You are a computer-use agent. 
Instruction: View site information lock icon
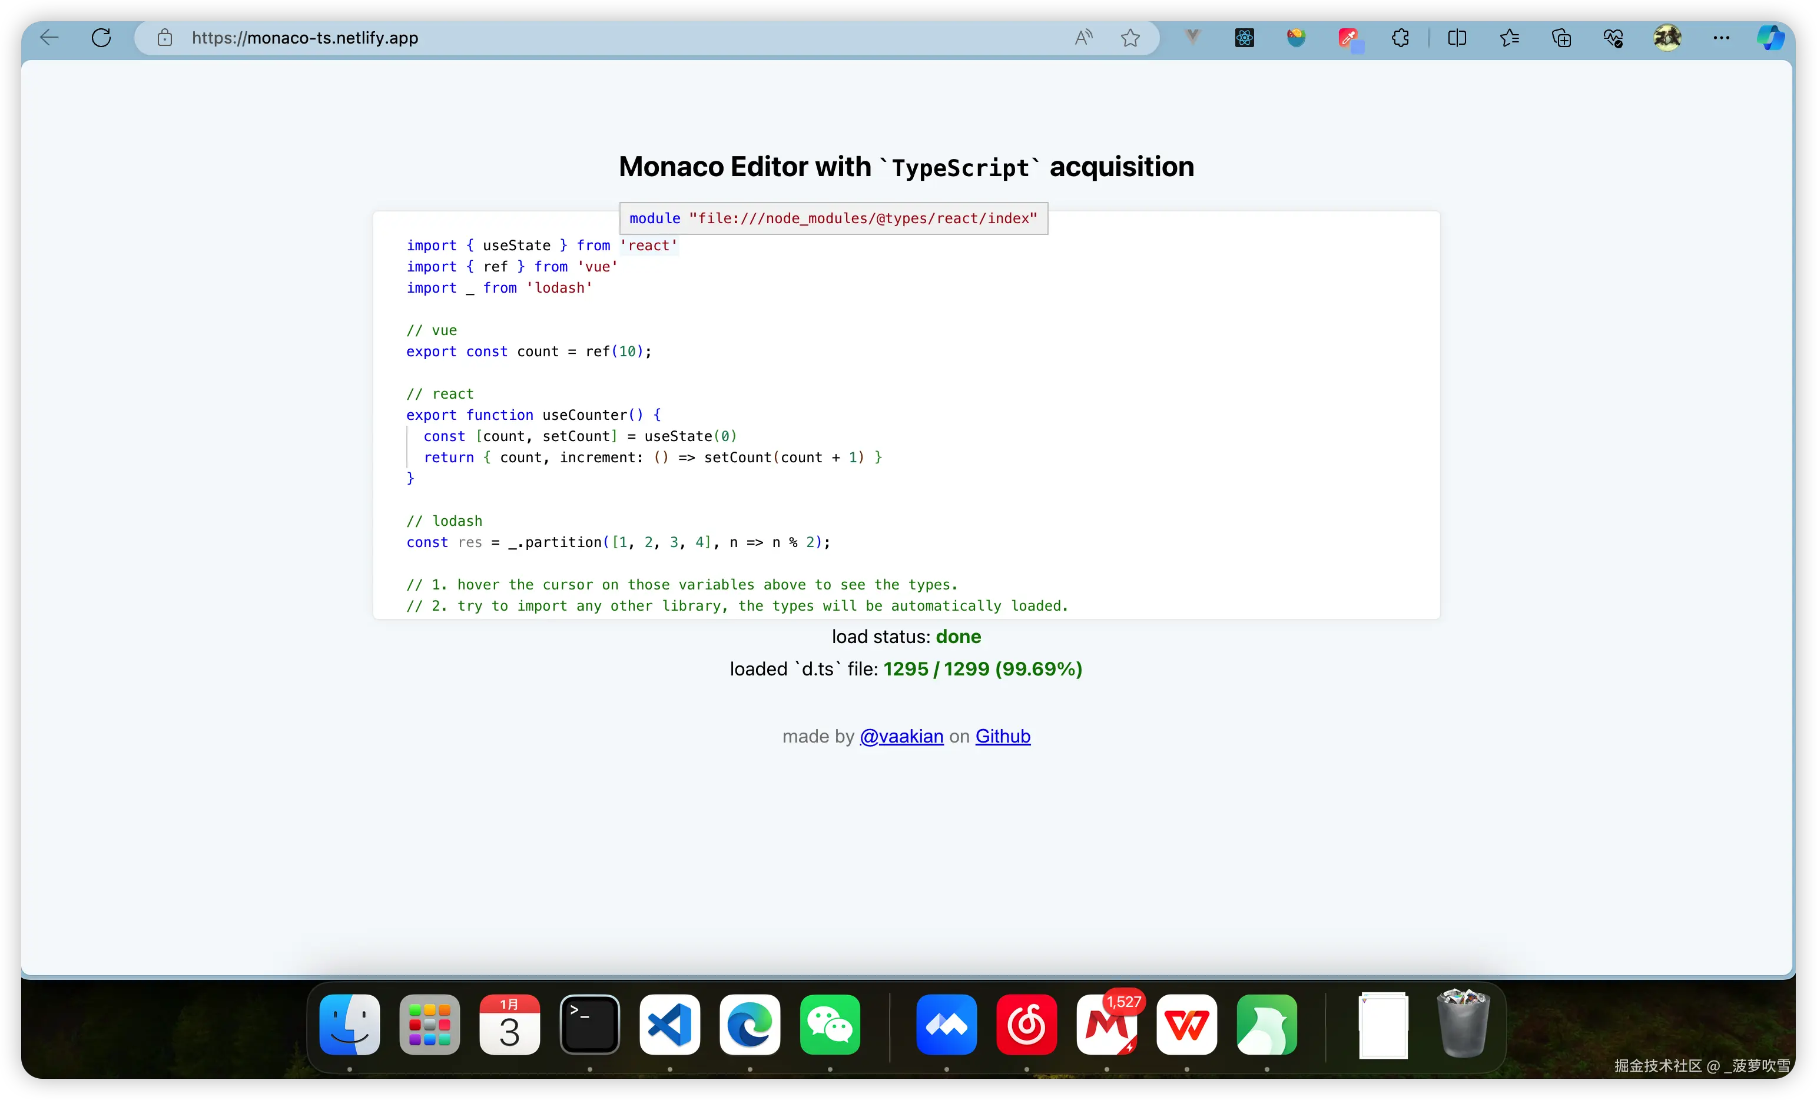pos(164,38)
